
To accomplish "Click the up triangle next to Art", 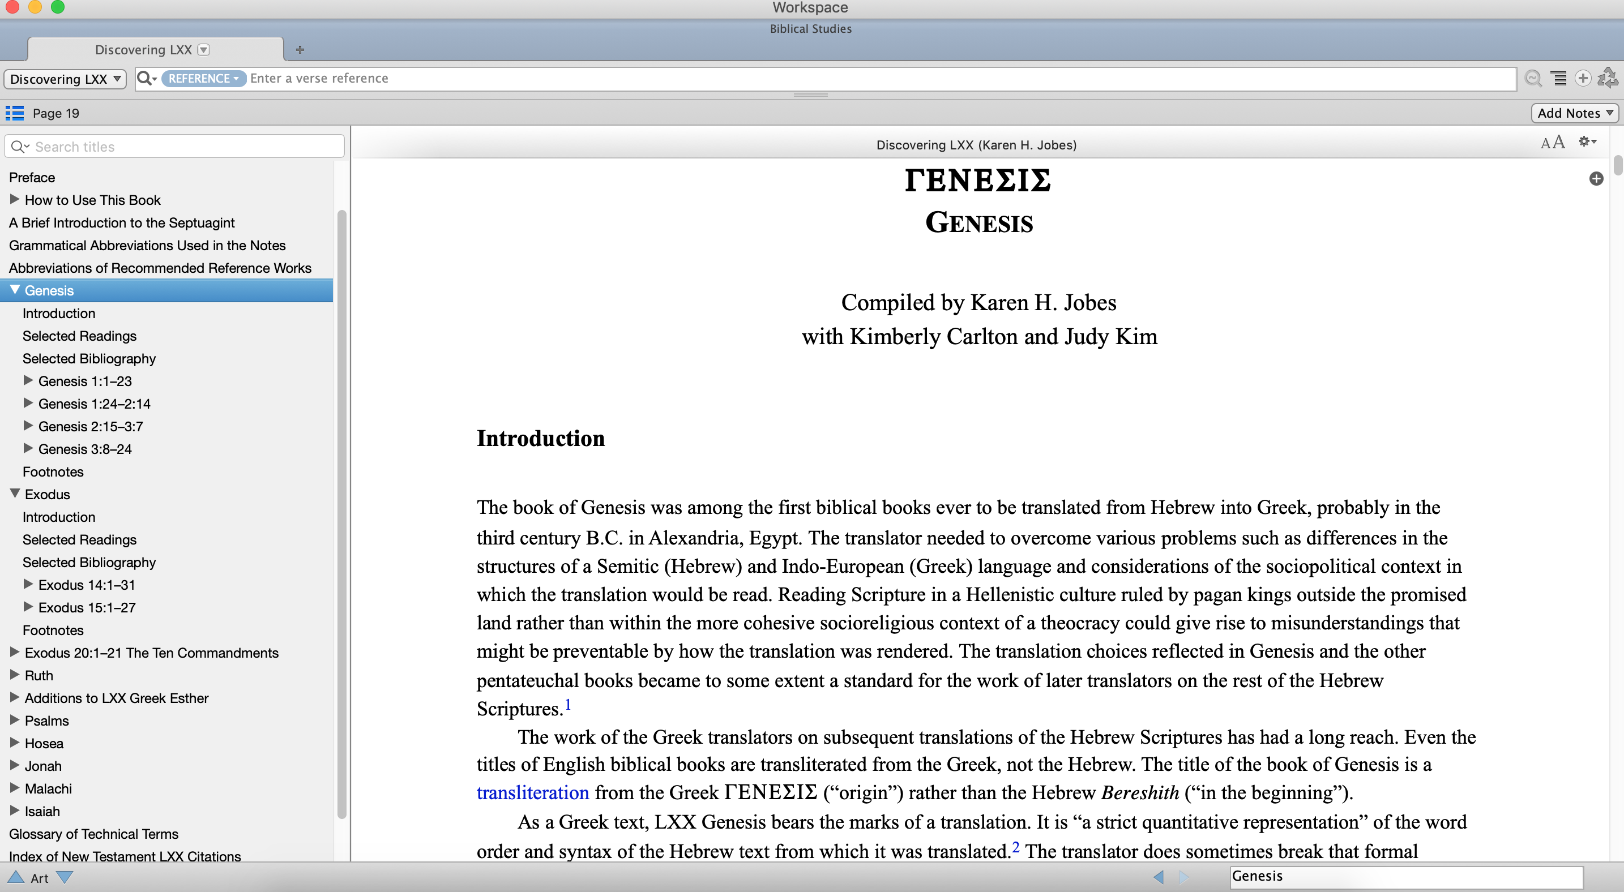I will click(15, 877).
